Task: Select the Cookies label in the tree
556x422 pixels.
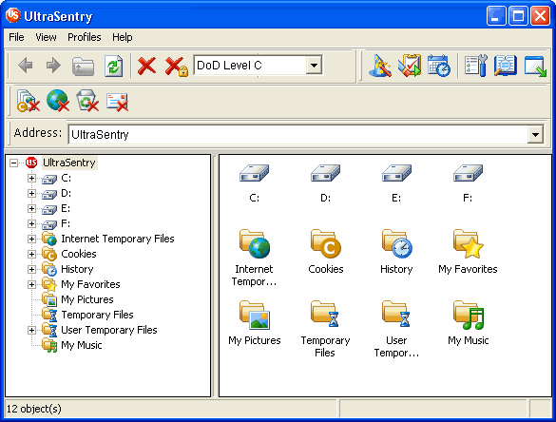Action: click(79, 255)
